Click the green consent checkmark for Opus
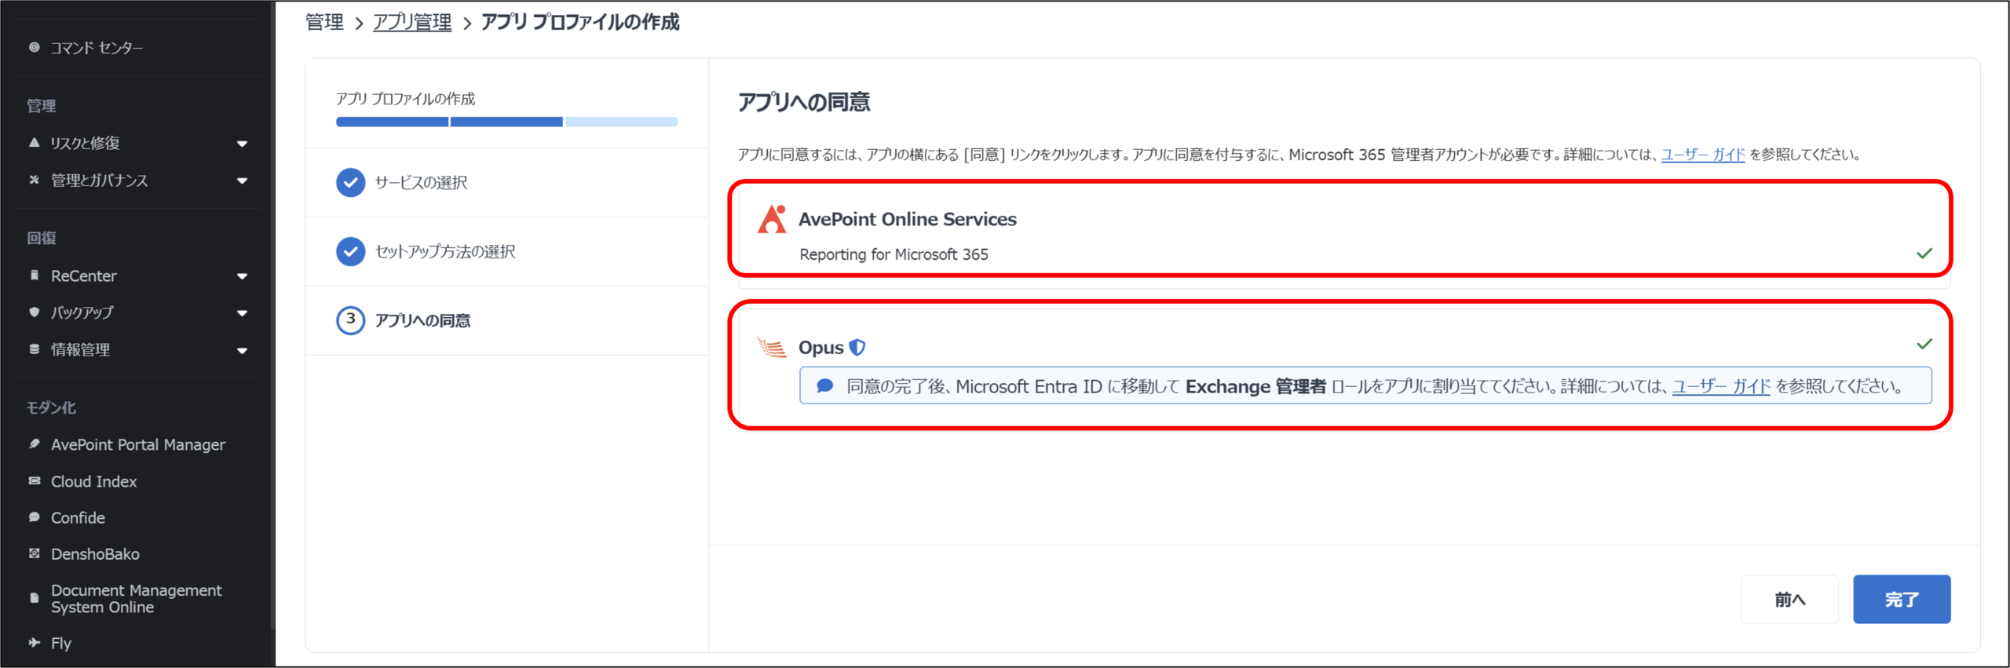Screen dimensions: 2010x668 1924,344
